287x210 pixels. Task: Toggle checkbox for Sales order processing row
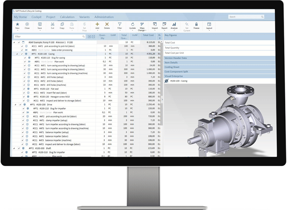[22, 50]
